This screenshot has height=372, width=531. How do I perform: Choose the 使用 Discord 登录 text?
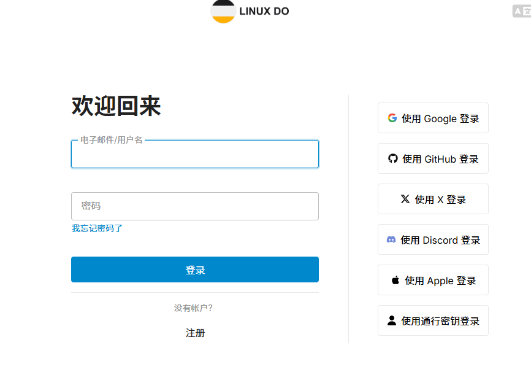(440, 240)
